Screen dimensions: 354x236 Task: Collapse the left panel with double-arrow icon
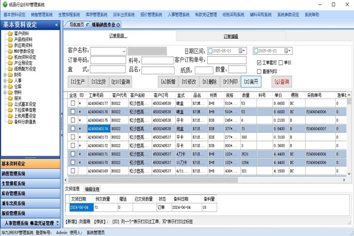click(x=57, y=25)
